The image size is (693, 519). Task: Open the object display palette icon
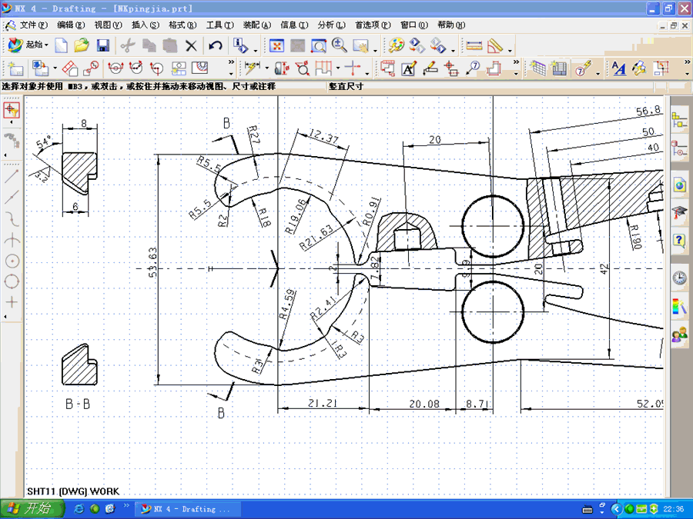click(x=397, y=45)
